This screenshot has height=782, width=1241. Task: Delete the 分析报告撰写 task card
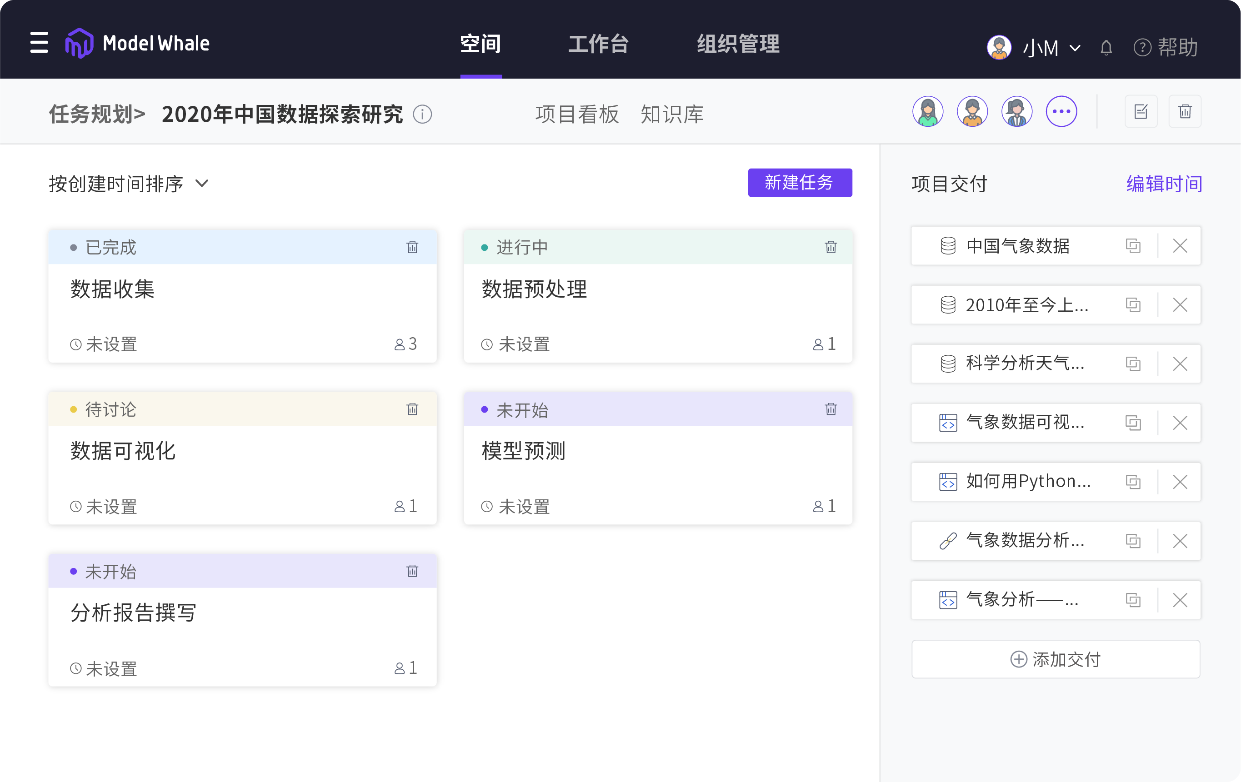pos(412,571)
